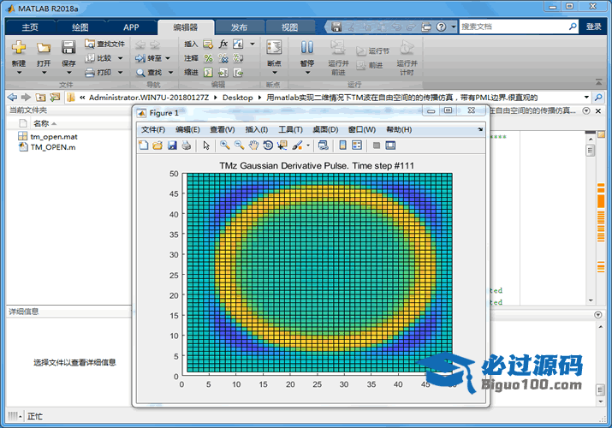Image resolution: width=612 pixels, height=428 pixels.
Task: Click the search documentation field 搜索文档
Action: 514,27
